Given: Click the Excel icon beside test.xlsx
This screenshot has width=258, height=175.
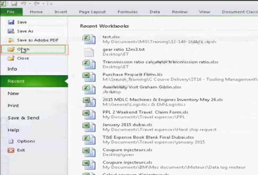Looking at the screenshot, I should tap(89, 39).
